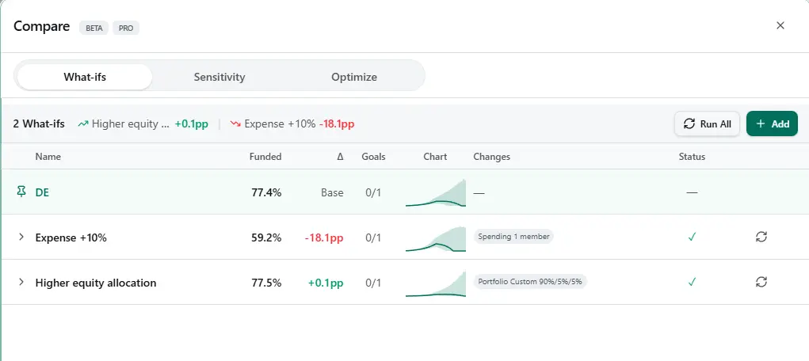This screenshot has height=361, width=809.
Task: Sort by the Funded column header
Action: [265, 157]
